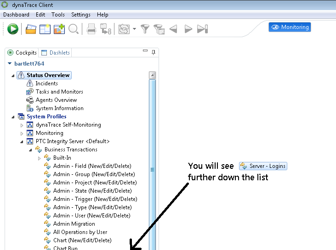Select Status Overview tree item
Screen dimensions: 336x250
tap(44, 75)
